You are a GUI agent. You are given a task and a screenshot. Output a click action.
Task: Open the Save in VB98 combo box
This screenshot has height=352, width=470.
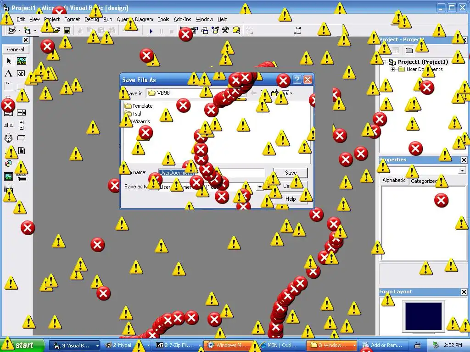197,93
